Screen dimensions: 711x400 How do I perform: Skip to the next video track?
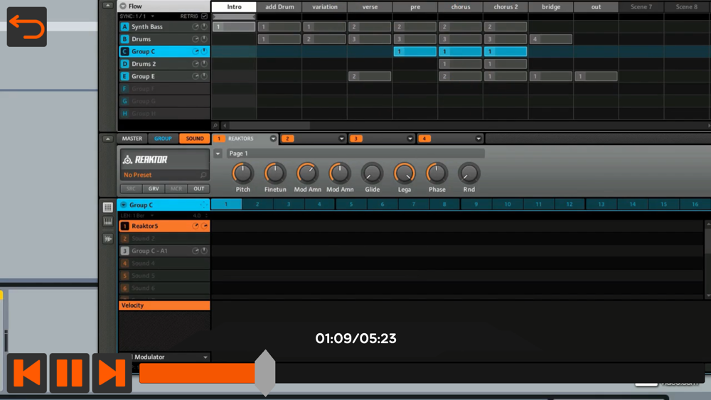coord(112,373)
